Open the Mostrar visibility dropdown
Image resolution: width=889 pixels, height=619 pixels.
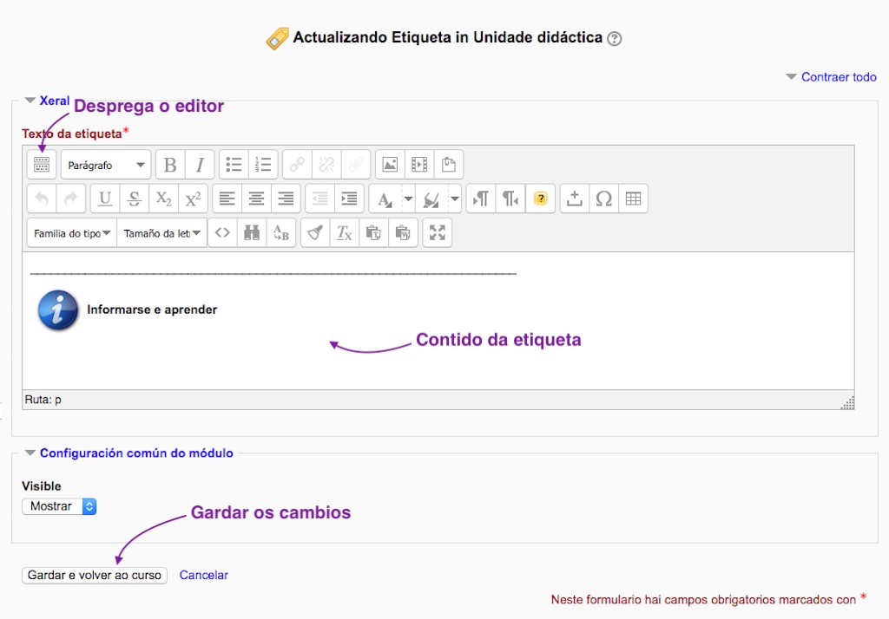point(59,506)
